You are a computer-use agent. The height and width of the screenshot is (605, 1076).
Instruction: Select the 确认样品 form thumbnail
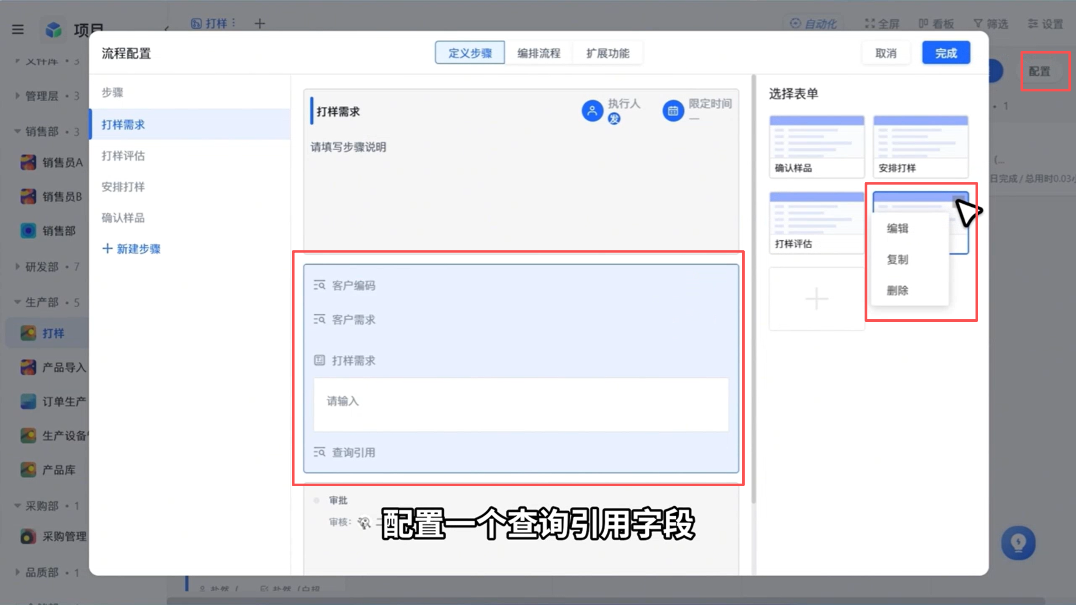tap(817, 147)
